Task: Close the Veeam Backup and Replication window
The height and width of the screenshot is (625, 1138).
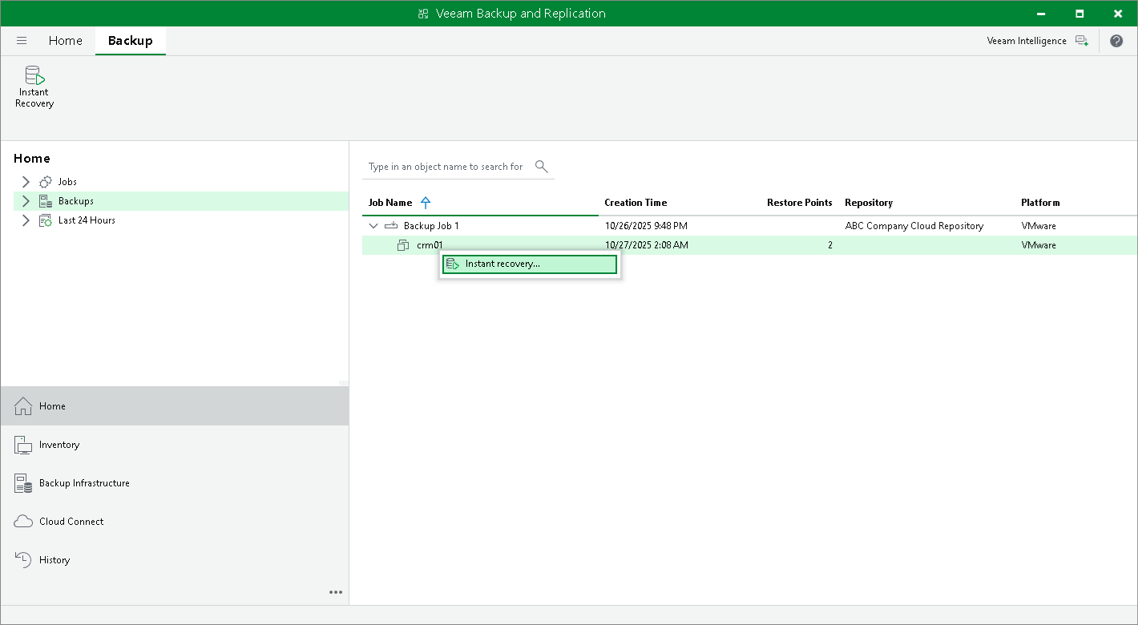Action: [1118, 14]
